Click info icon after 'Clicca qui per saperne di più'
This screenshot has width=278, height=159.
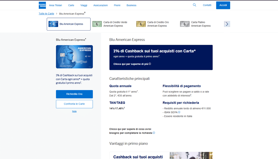(x=150, y=64)
